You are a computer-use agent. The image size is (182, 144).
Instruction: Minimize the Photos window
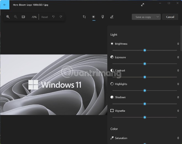(160, 3)
